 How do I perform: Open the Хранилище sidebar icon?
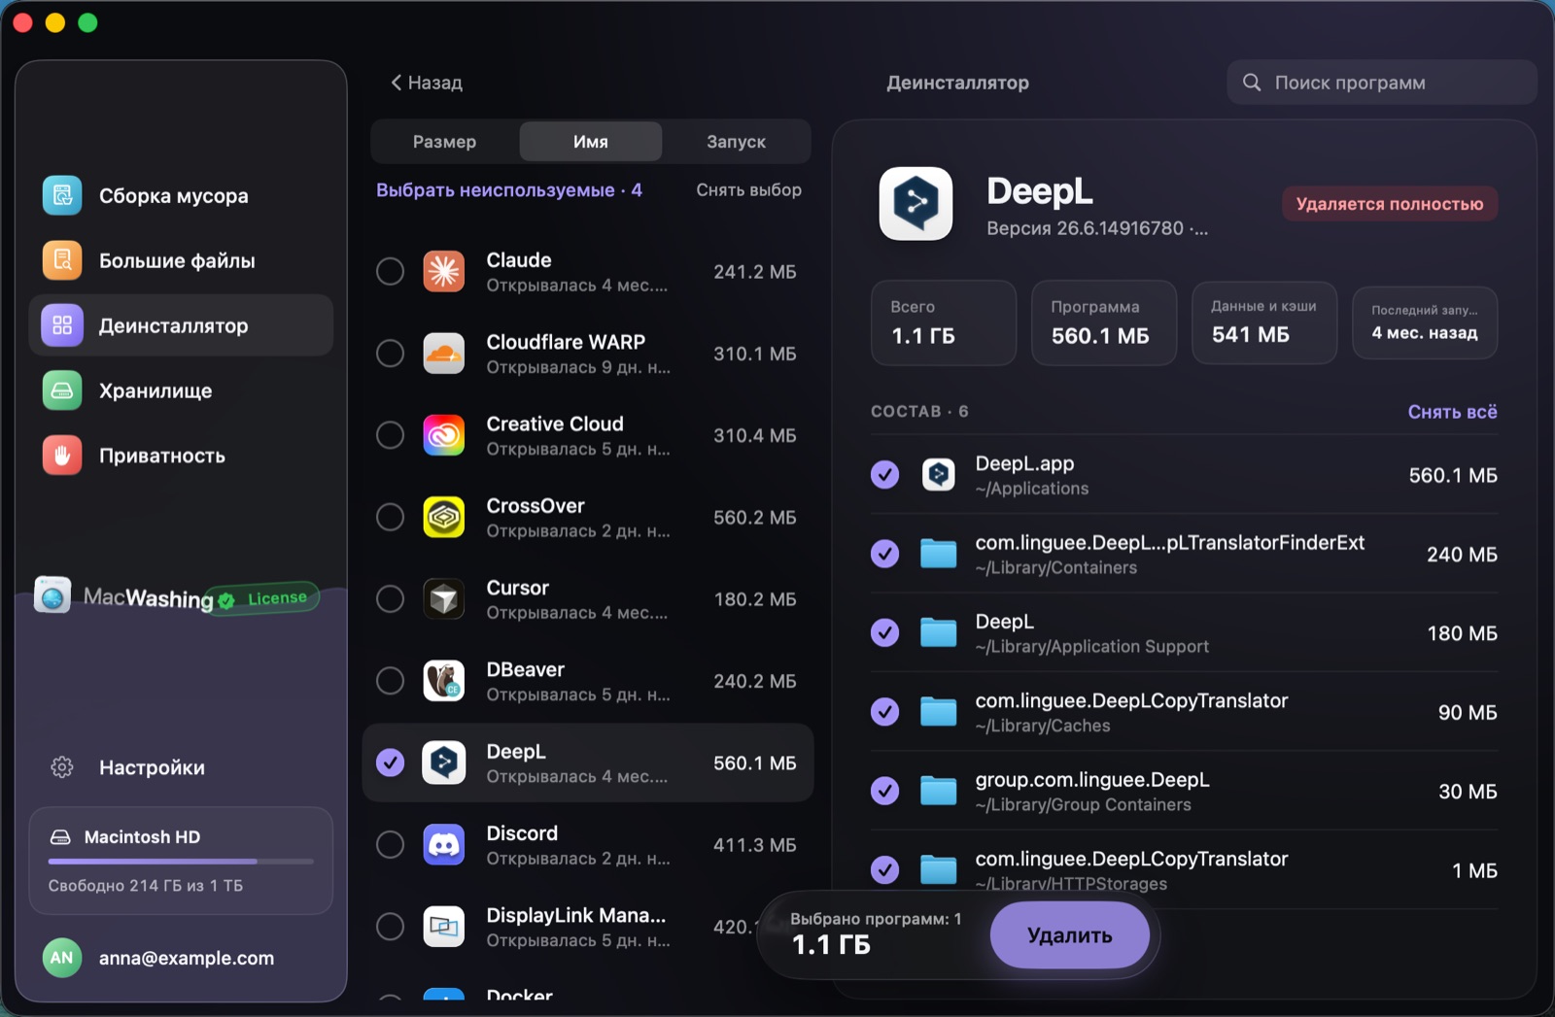point(62,390)
